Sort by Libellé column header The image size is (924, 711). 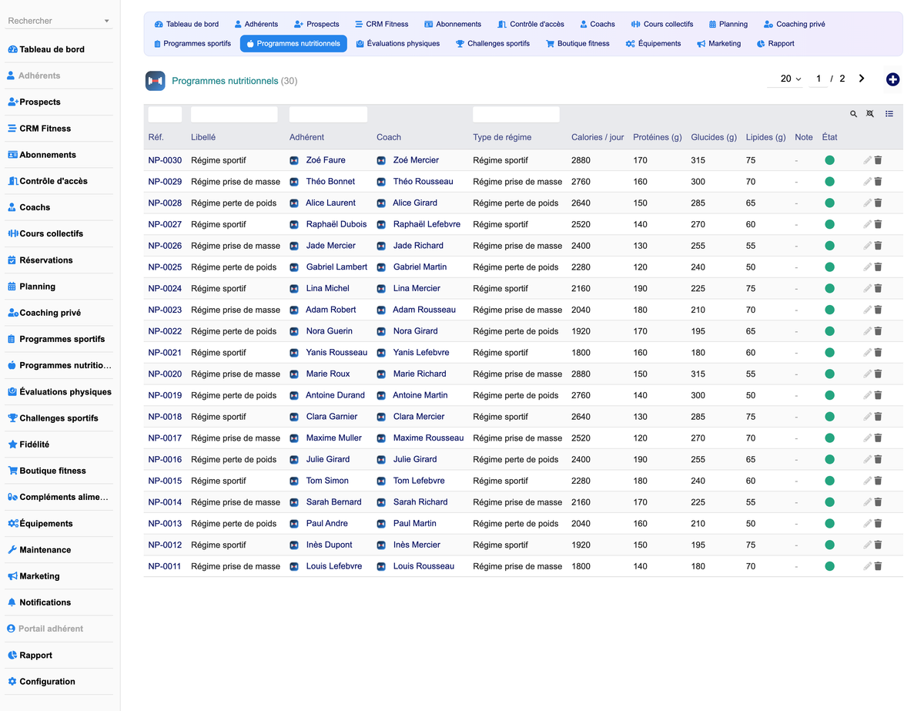click(x=203, y=137)
